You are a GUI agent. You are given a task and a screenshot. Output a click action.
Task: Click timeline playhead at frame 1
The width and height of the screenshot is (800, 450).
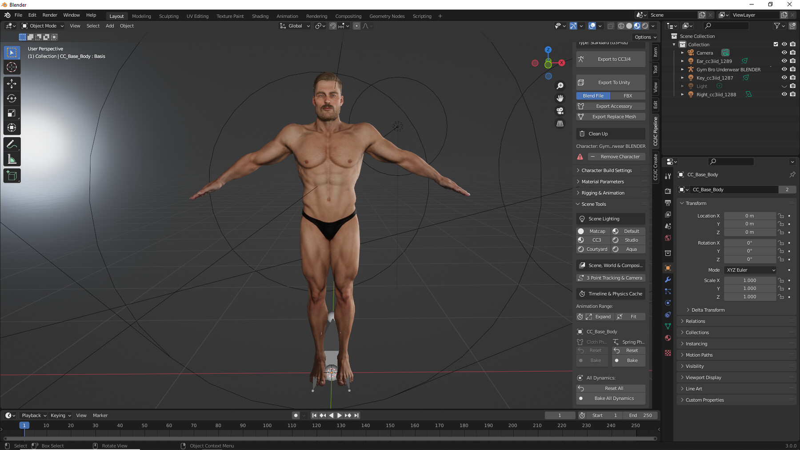coord(24,426)
